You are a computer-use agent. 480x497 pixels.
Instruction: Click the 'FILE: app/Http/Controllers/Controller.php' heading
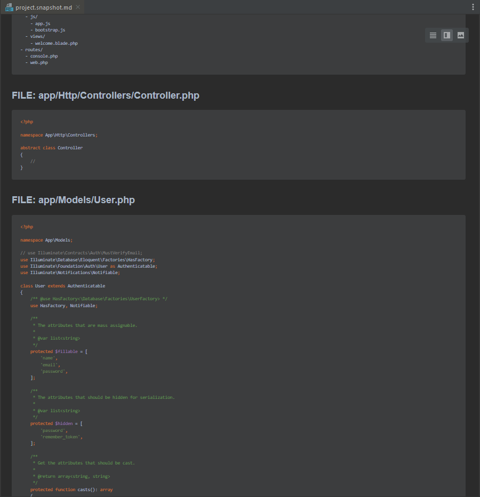[x=105, y=95]
